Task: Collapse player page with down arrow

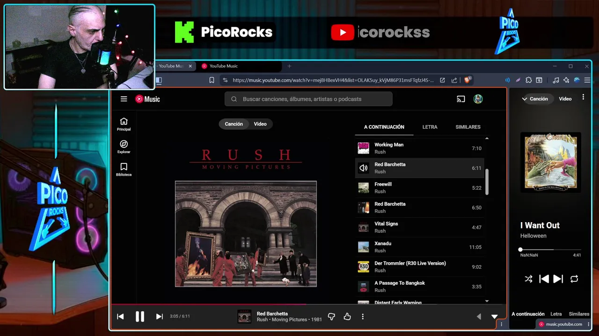Action: point(494,316)
